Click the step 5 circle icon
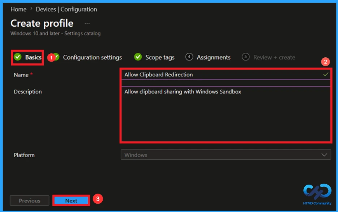This screenshot has width=338, height=212. [245, 57]
